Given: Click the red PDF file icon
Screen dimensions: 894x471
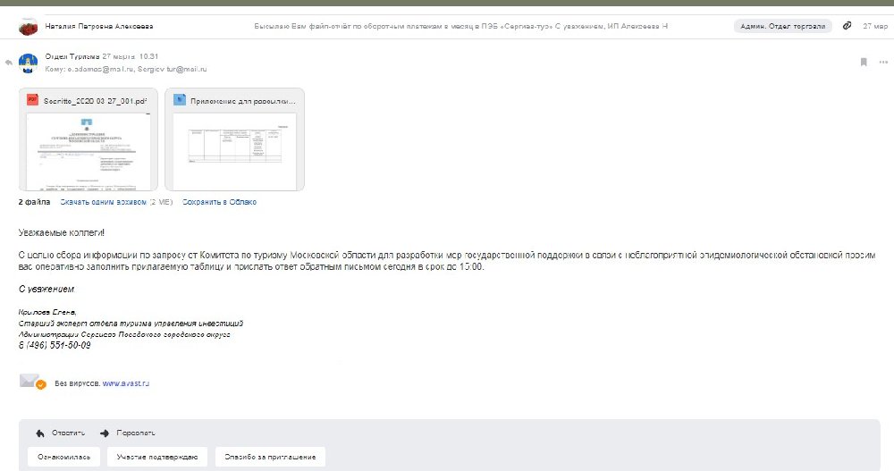Looking at the screenshot, I should [33, 100].
